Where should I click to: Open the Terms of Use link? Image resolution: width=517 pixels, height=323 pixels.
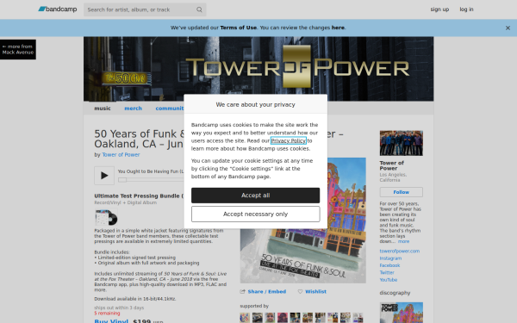(x=239, y=28)
